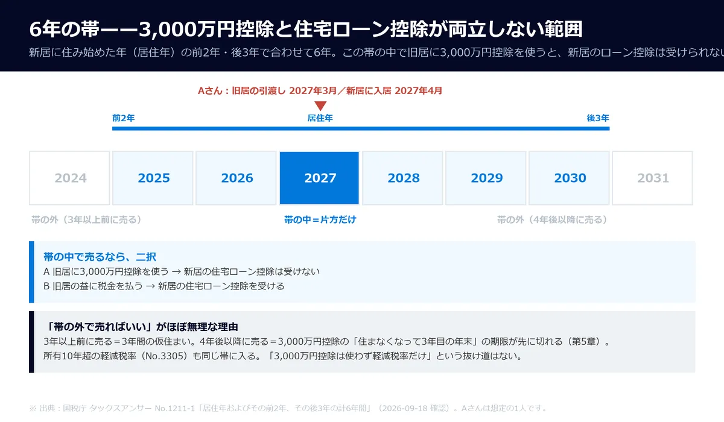The image size is (724, 422).
Task: Click the highlighted 2027 year box
Action: (320, 178)
